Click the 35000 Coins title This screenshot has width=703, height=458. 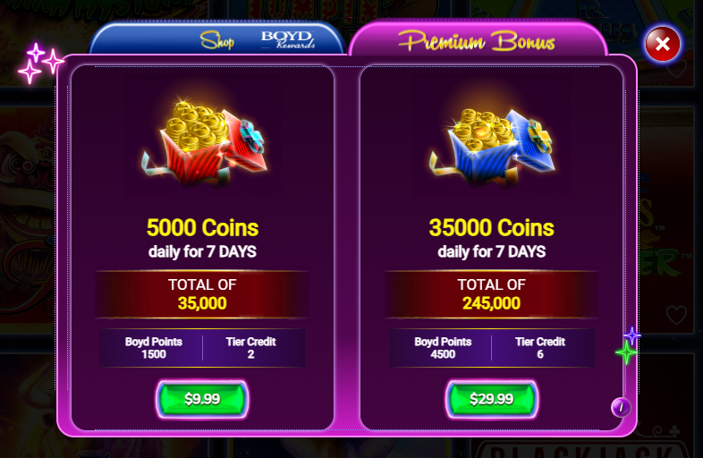pyautogui.click(x=491, y=227)
